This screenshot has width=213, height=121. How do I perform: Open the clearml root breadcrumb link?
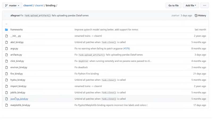coord(28,5)
